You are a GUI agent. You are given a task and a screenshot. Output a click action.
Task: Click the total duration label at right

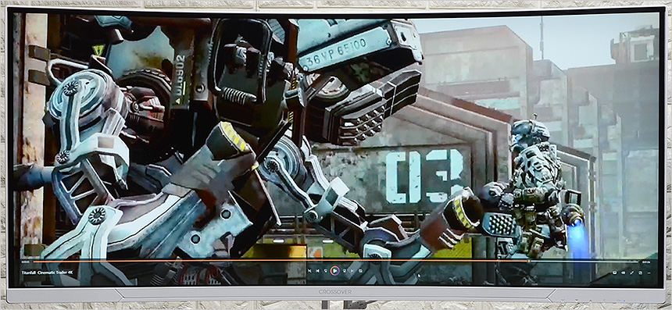click(x=646, y=262)
